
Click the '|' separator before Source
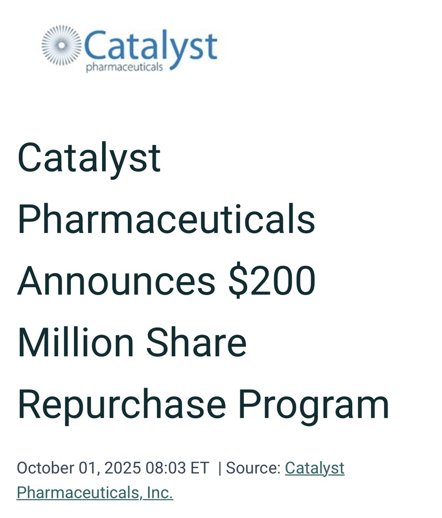220,468
